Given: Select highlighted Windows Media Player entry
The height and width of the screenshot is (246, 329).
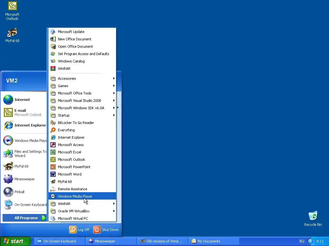Looking at the screenshot, I should pyautogui.click(x=82, y=196).
